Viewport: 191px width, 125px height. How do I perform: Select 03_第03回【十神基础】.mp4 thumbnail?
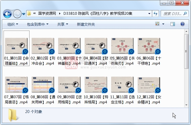tap(69, 46)
